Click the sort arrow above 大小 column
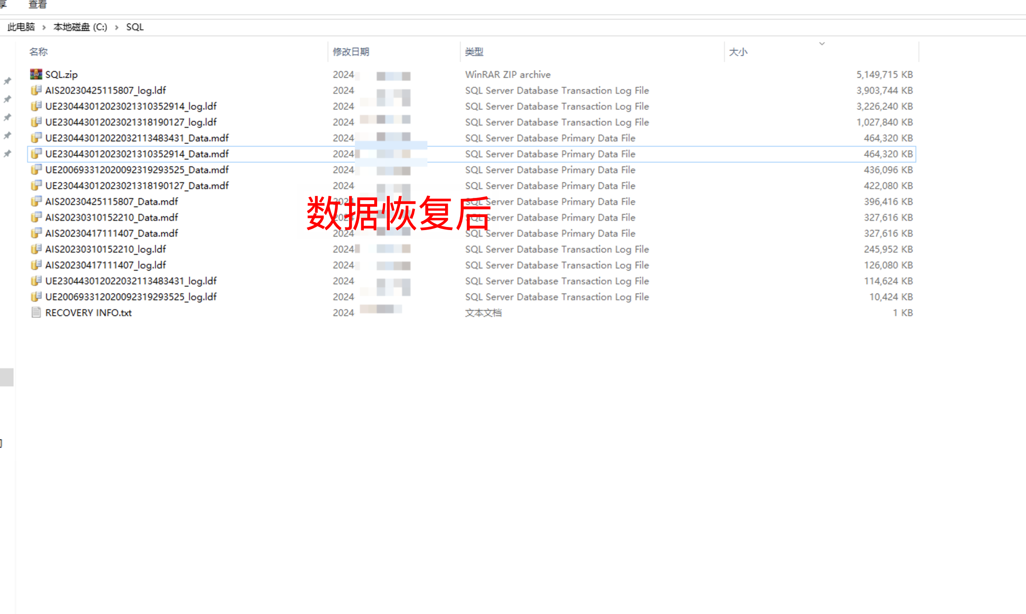 coord(822,44)
